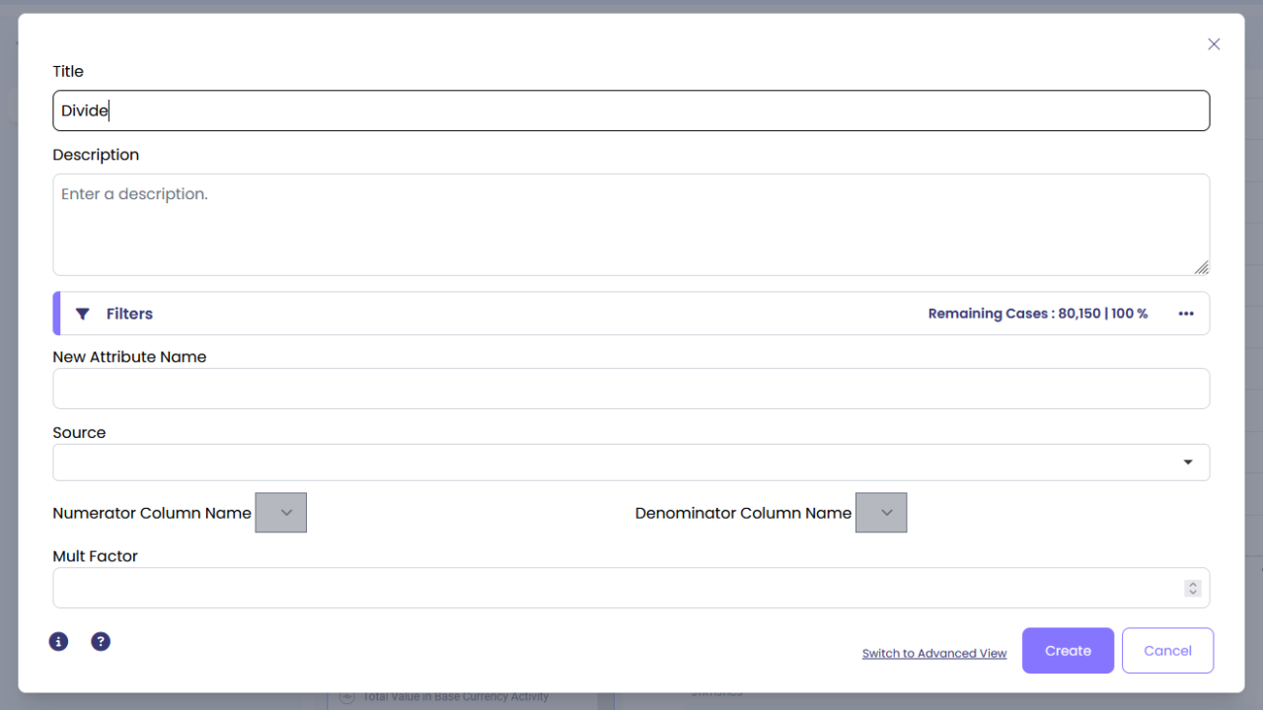Grab the Description box resize handle
1263x710 pixels.
pyautogui.click(x=1201, y=267)
